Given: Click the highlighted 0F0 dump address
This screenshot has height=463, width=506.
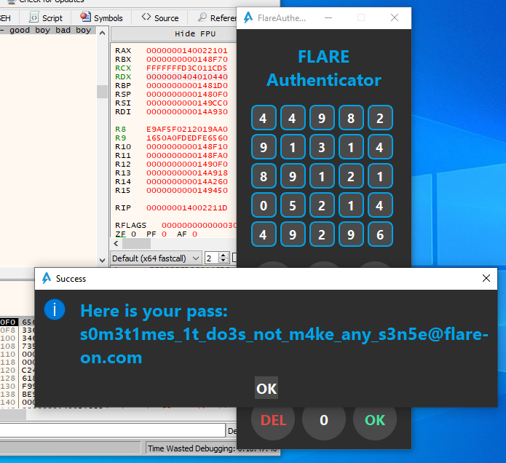Looking at the screenshot, I should tap(8, 322).
